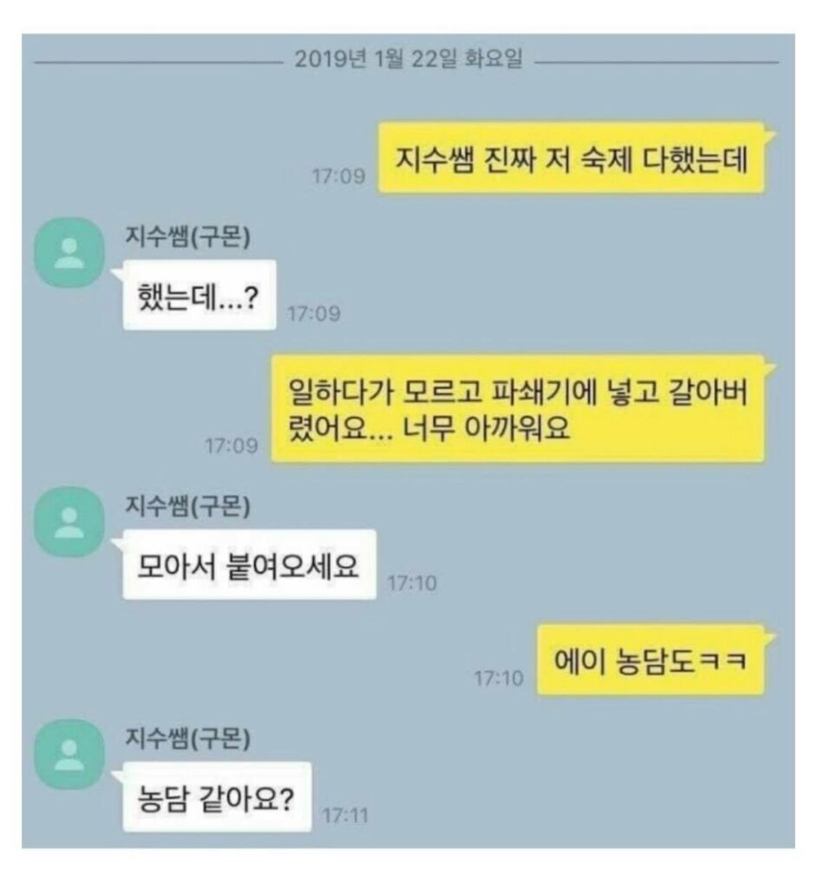Open profile avatar beside 농담 같아요? message
The height and width of the screenshot is (889, 817).
pos(69,754)
